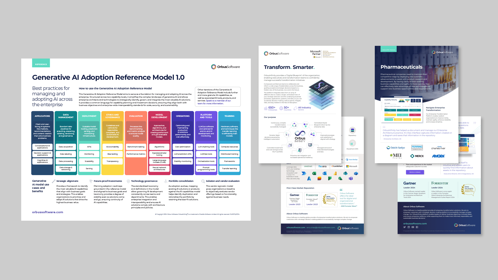Image resolution: width=498 pixels, height=280 pixels.
Task: Select the PLATFORM AND TOOLS column header
Action: click(206, 116)
